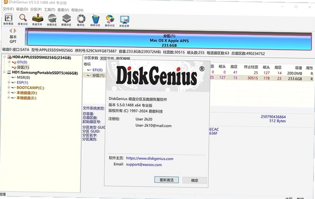Open the https://www.diskgenius.com homepage link
This screenshot has height=199, width=315.
pyautogui.click(x=150, y=159)
